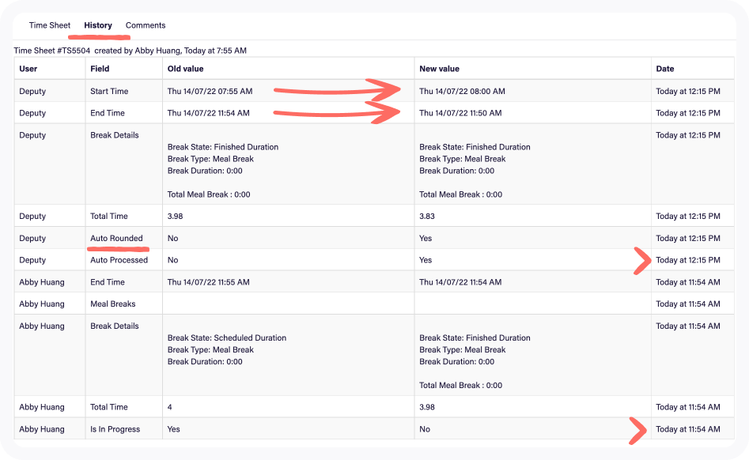Select the History tab
Screen dimensions: 749x460
(x=98, y=25)
